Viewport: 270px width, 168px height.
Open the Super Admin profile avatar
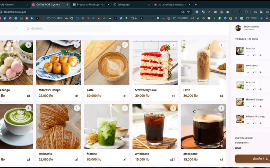tap(238, 28)
